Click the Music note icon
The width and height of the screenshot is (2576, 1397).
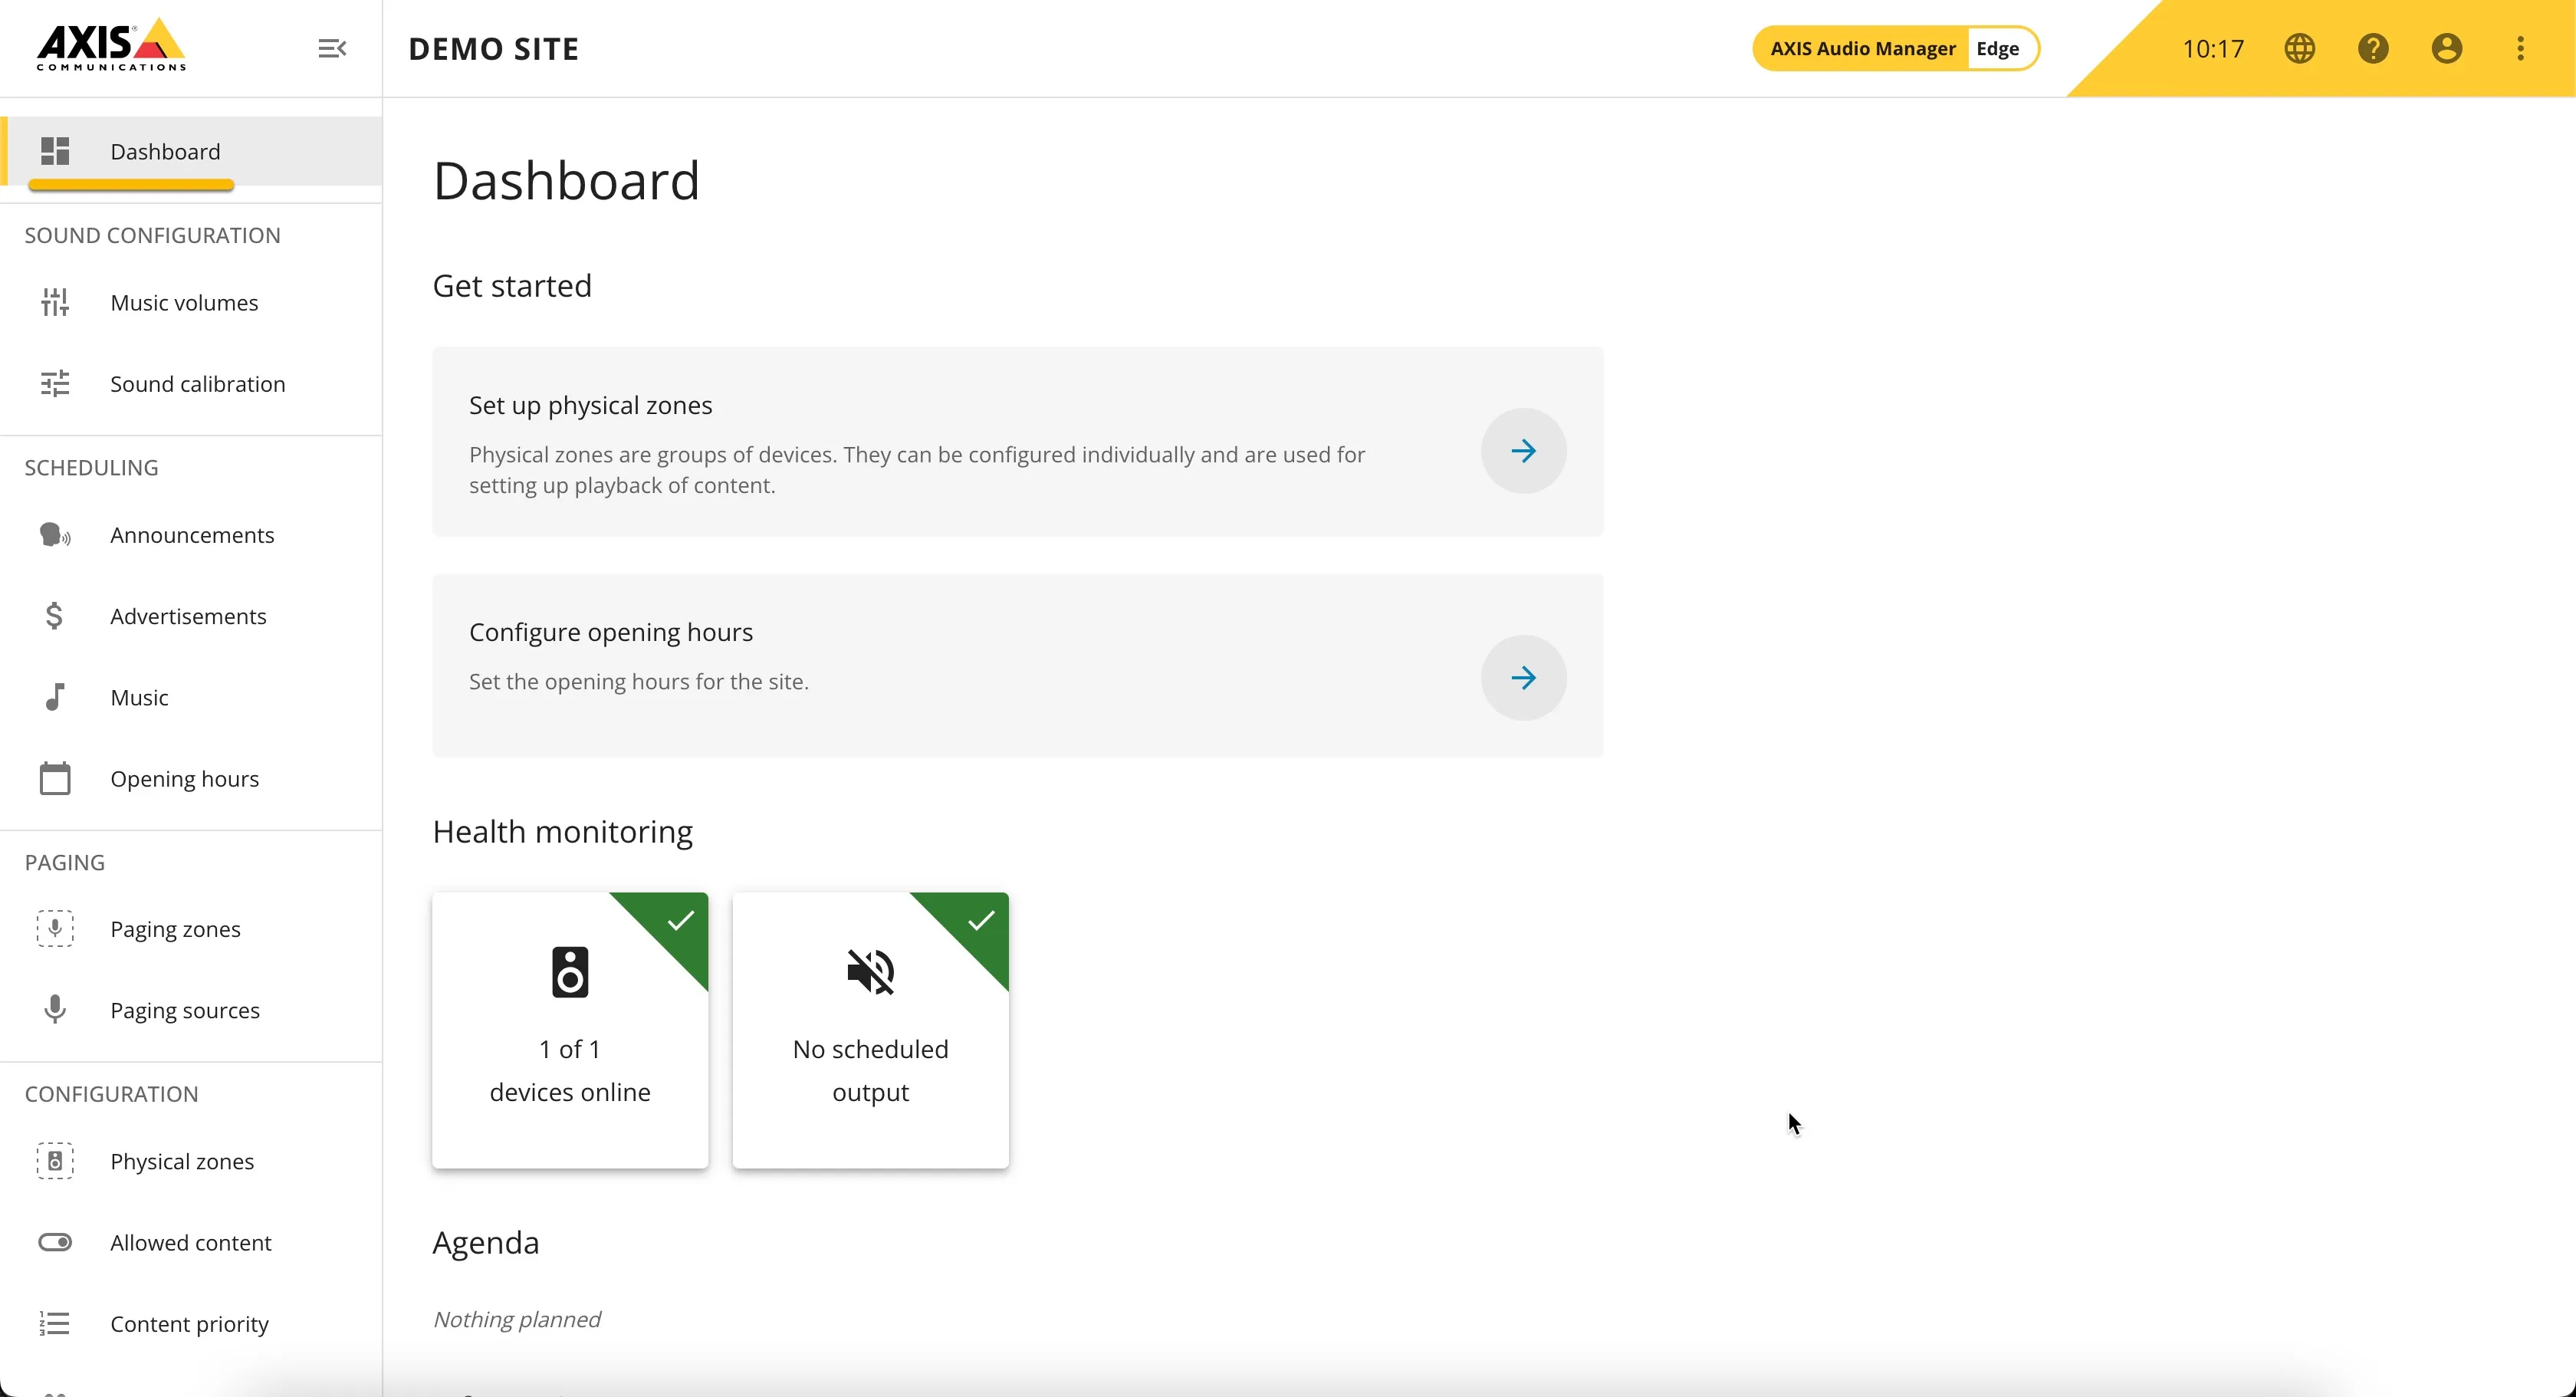point(55,697)
